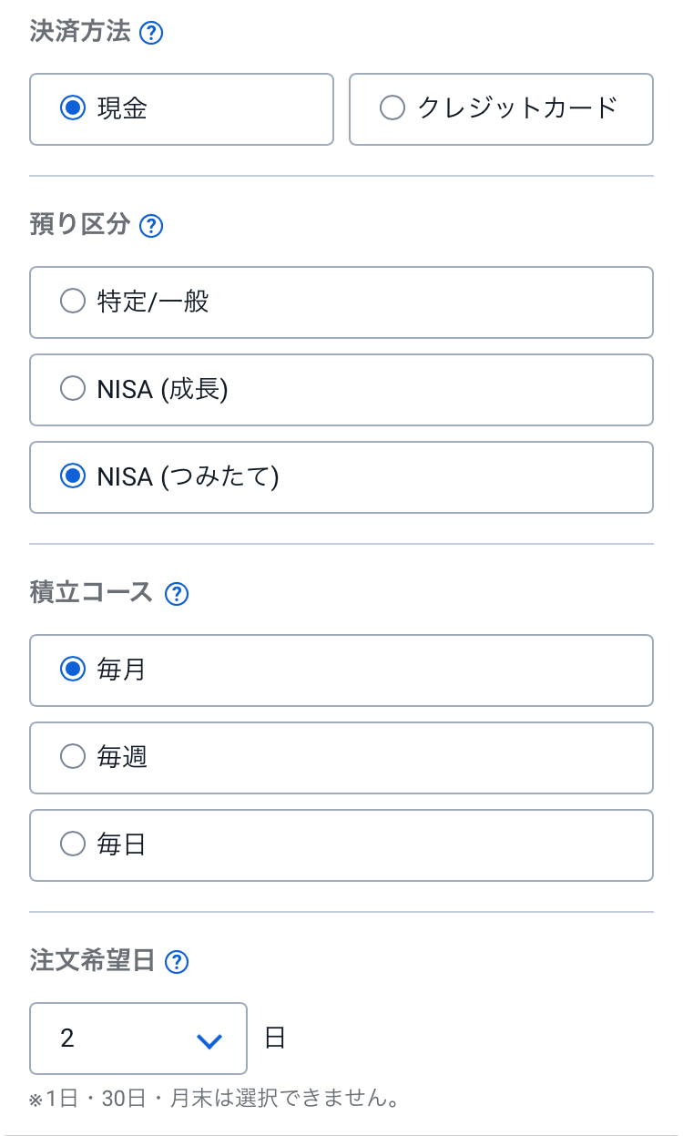Screen dimensions: 683x1136
Task: Select 現金 payment method
Action: [x=181, y=109]
